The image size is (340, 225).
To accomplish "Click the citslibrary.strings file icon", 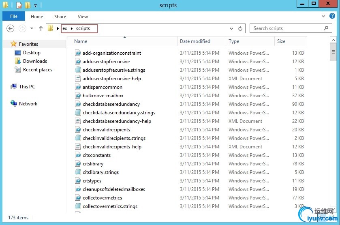I will (78, 172).
